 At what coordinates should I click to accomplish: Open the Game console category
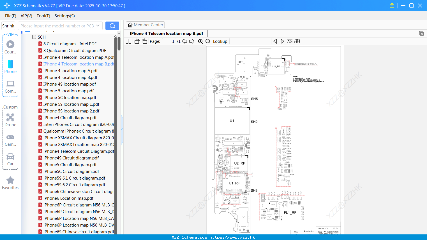[10, 140]
